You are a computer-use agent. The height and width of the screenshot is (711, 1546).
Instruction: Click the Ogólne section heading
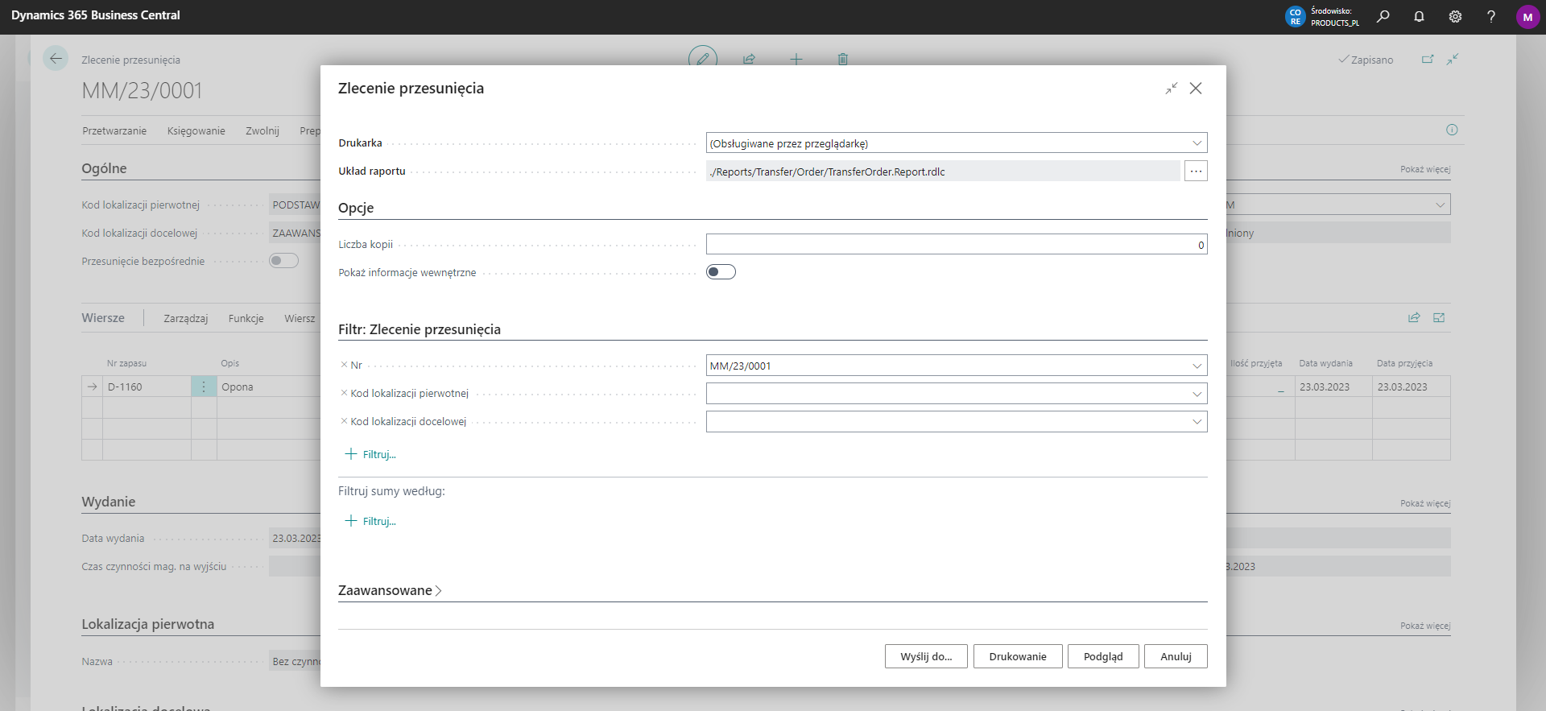point(104,168)
